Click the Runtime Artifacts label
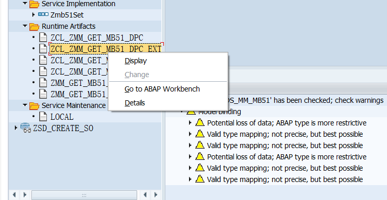This screenshot has width=387, height=200. [x=69, y=26]
